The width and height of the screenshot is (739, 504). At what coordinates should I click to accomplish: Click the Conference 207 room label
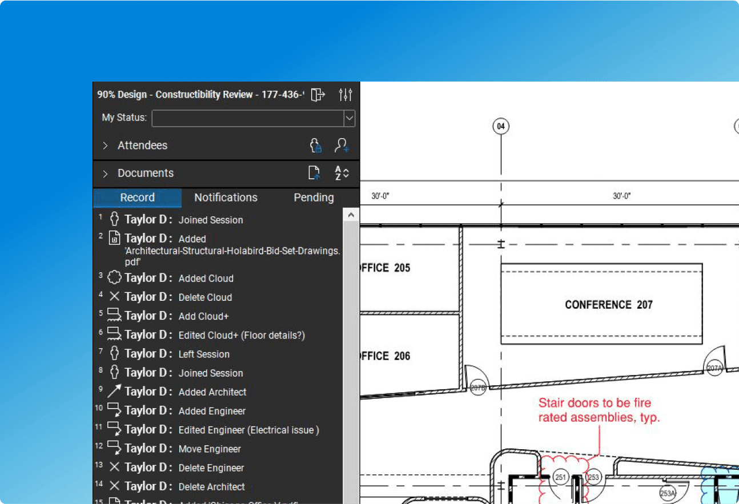tap(608, 305)
